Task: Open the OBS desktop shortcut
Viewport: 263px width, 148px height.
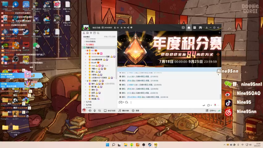Action: click(x=15, y=61)
